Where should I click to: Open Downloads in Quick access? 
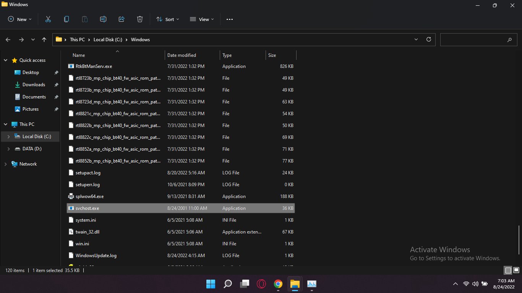pyautogui.click(x=34, y=85)
